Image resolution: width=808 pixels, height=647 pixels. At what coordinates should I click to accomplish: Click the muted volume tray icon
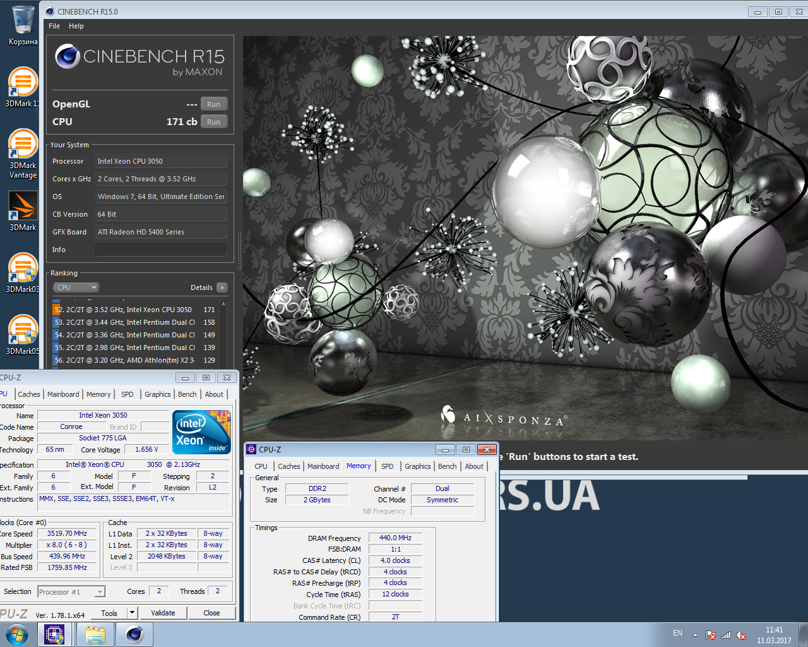(741, 635)
